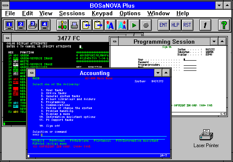Click 'Sign On' heading in Programming Session
Image resolution: width=233 pixels, height=162 pixels.
tap(167, 47)
